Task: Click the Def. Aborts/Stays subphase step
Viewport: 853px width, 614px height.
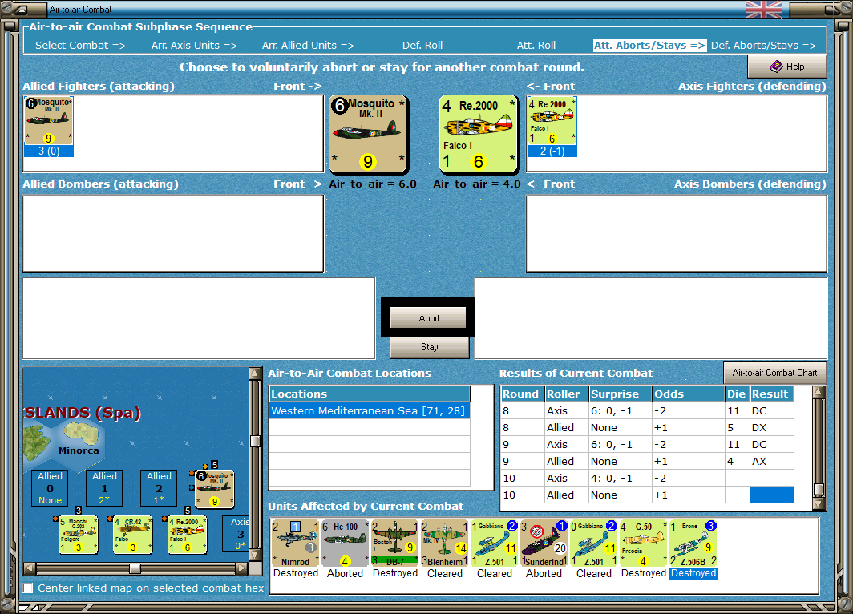Action: click(x=763, y=46)
